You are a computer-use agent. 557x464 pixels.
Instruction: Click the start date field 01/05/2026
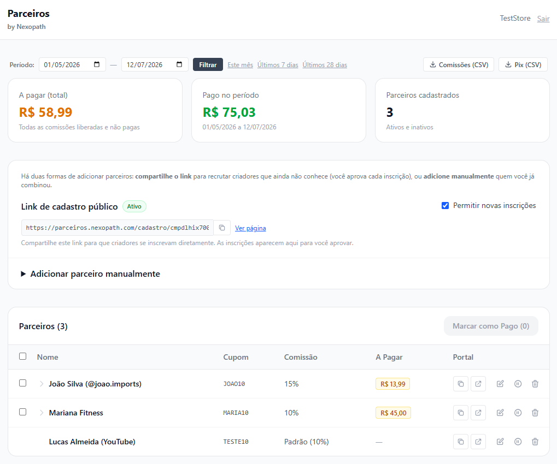72,64
